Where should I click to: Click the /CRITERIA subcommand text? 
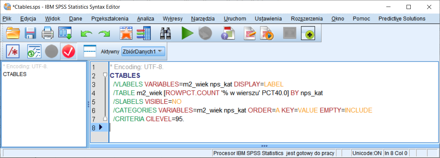click(x=129, y=119)
